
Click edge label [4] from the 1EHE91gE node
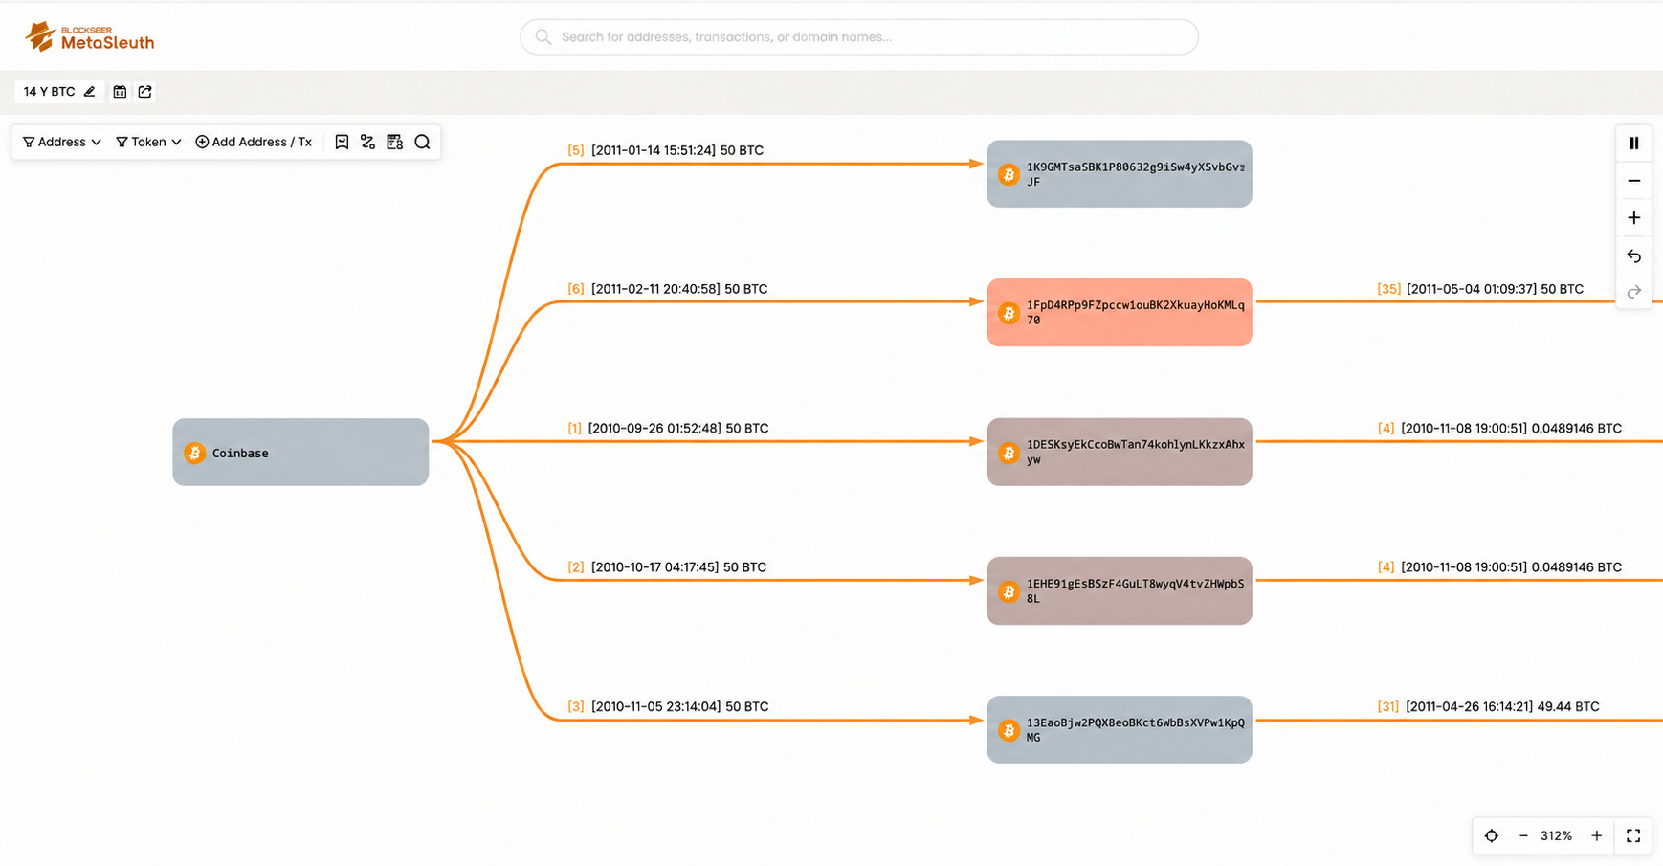pos(1499,567)
